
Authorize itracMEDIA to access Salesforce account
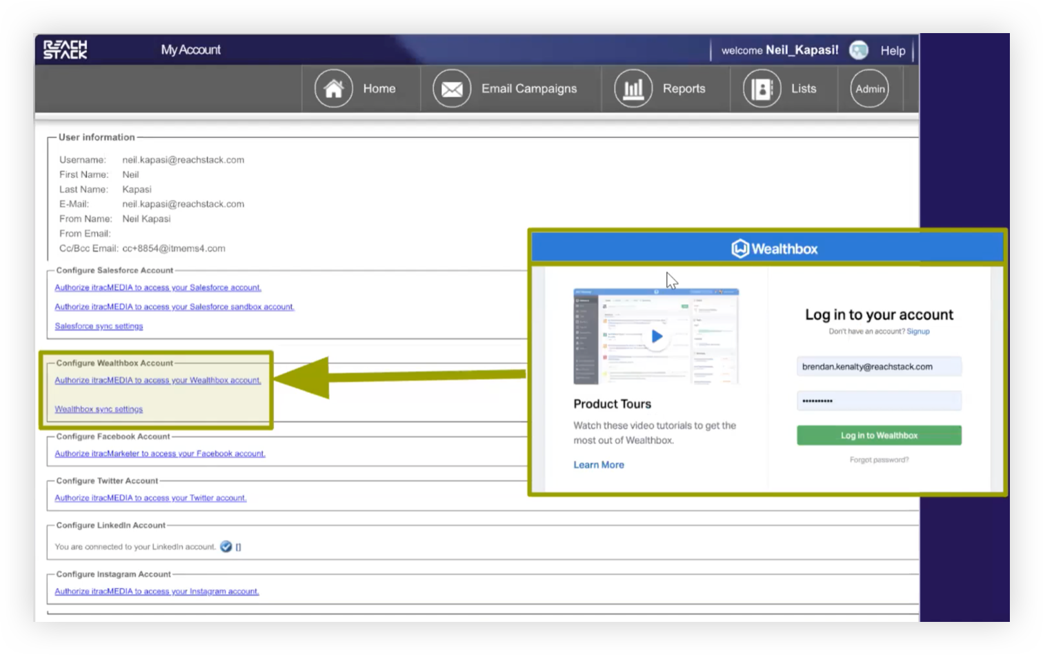coord(158,288)
